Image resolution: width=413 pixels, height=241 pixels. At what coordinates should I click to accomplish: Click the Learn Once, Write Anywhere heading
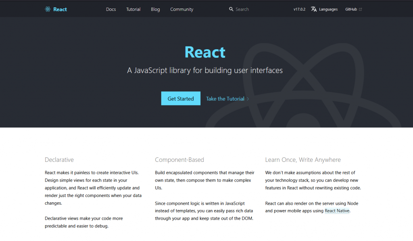pyautogui.click(x=303, y=160)
